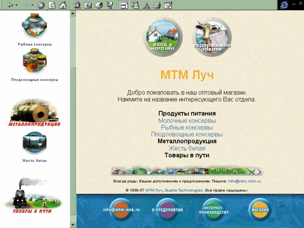Open the Mail toolbar icon

point(135,5)
